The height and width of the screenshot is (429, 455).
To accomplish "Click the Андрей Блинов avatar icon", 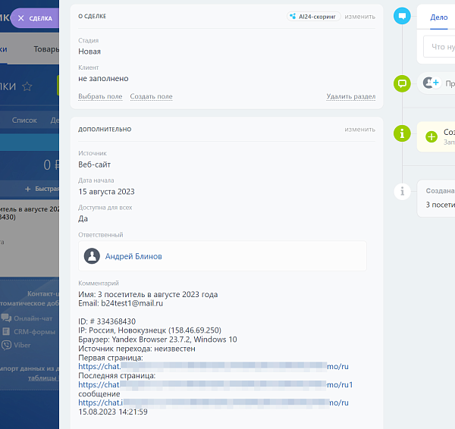I will [92, 256].
